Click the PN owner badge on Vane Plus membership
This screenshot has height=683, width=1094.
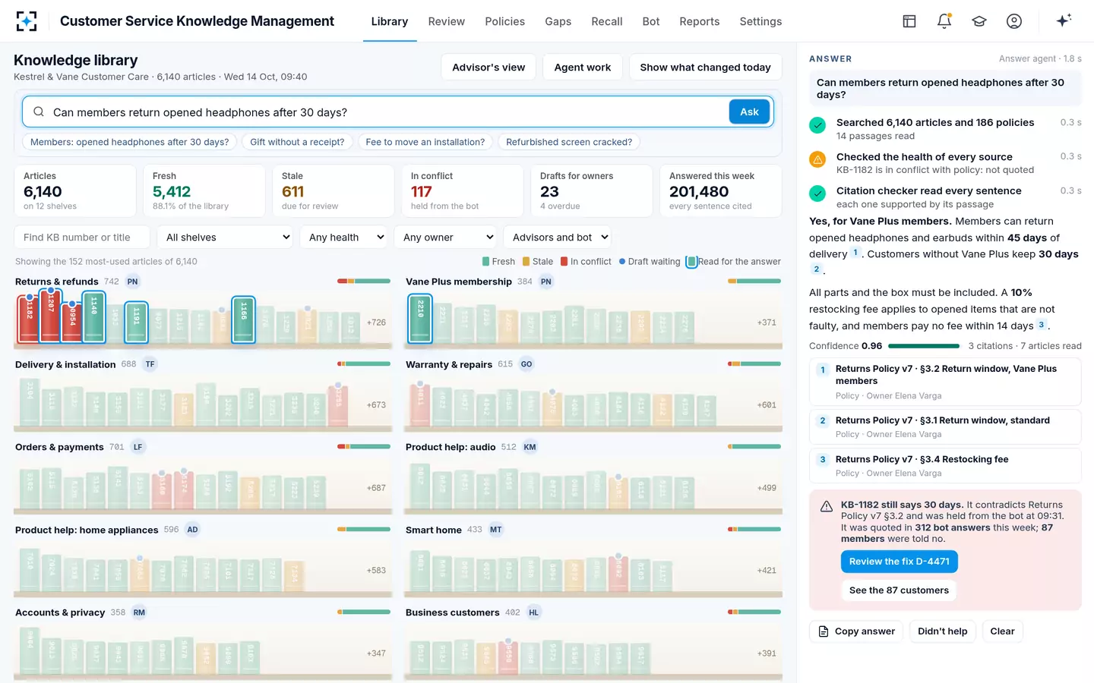point(546,282)
